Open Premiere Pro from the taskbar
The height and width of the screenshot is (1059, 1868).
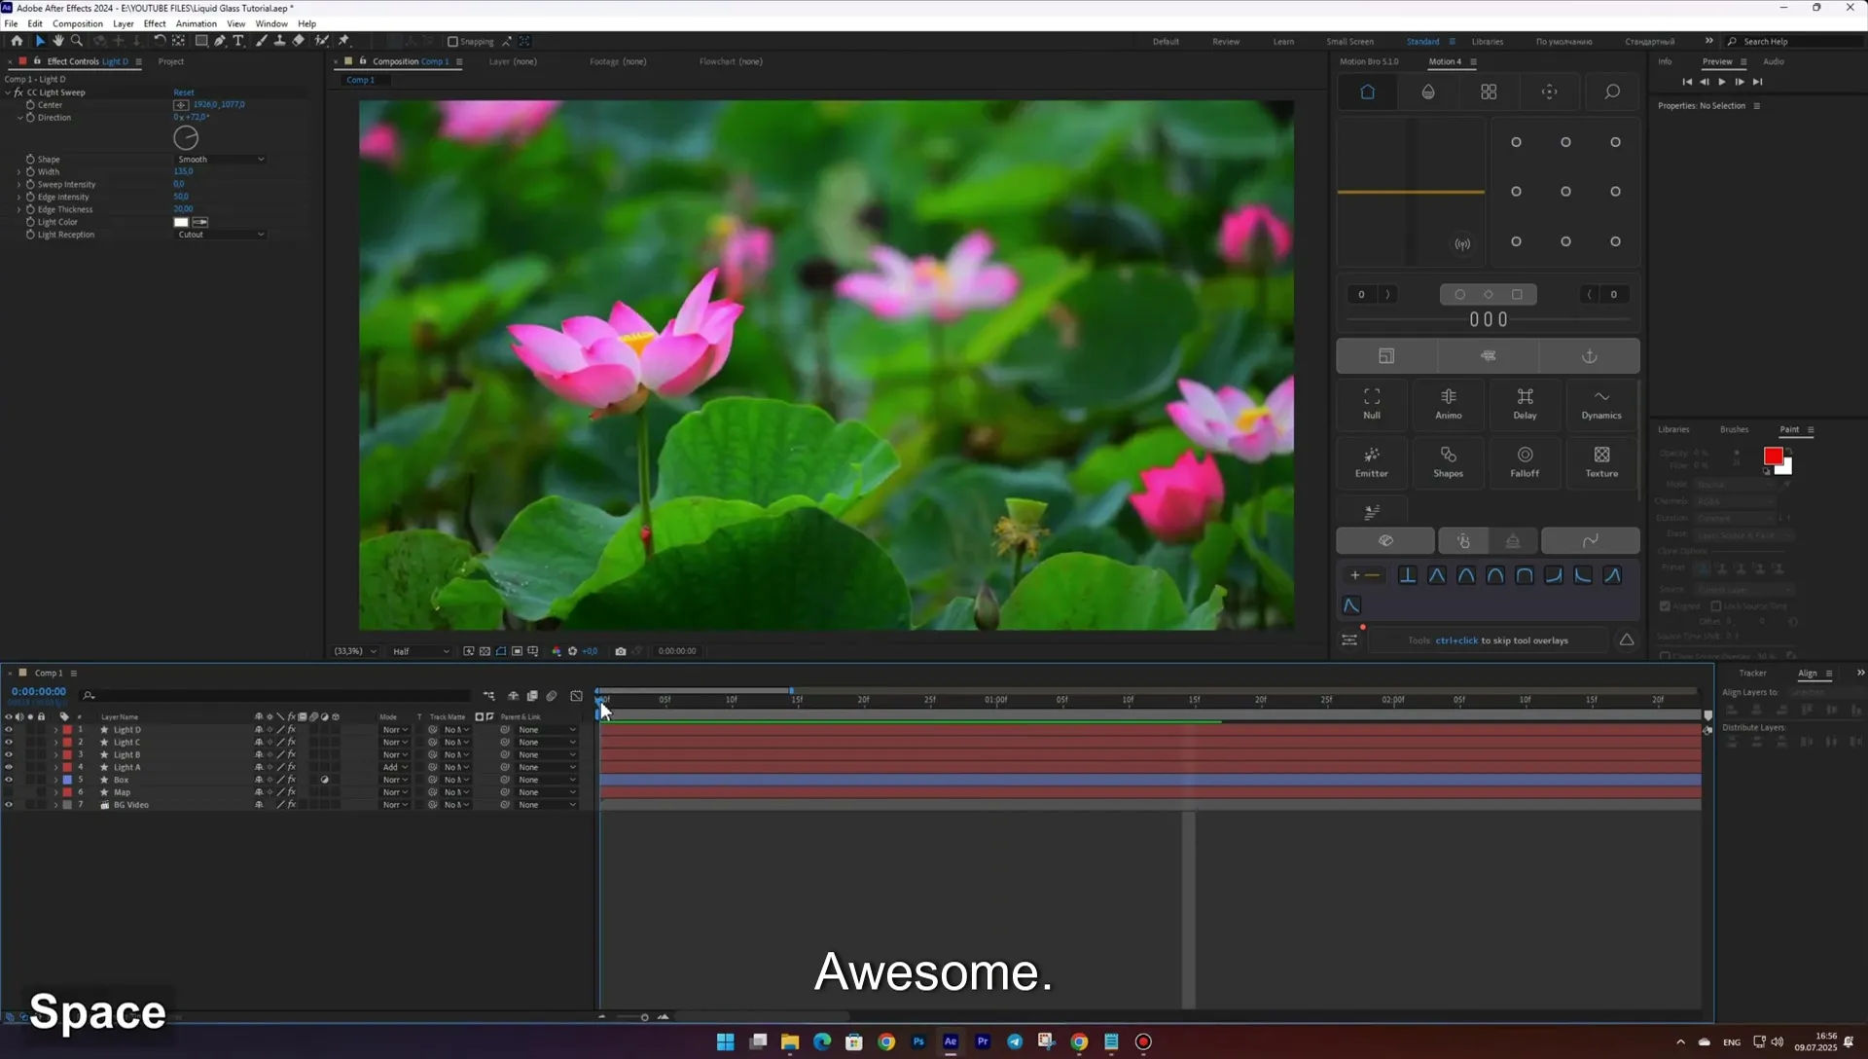[x=983, y=1041]
